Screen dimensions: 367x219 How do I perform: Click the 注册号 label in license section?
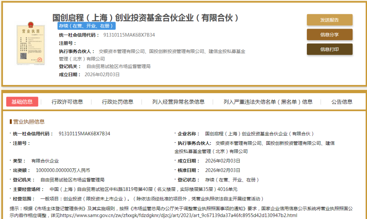click(x=21, y=143)
